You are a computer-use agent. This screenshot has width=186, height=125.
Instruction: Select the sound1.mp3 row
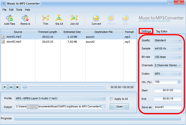pos(69,37)
